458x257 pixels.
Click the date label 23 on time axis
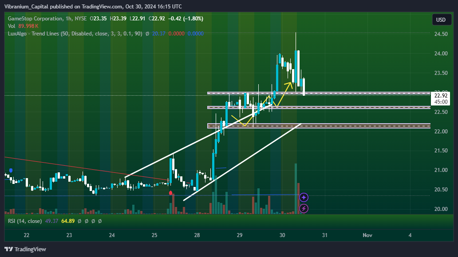69,235
